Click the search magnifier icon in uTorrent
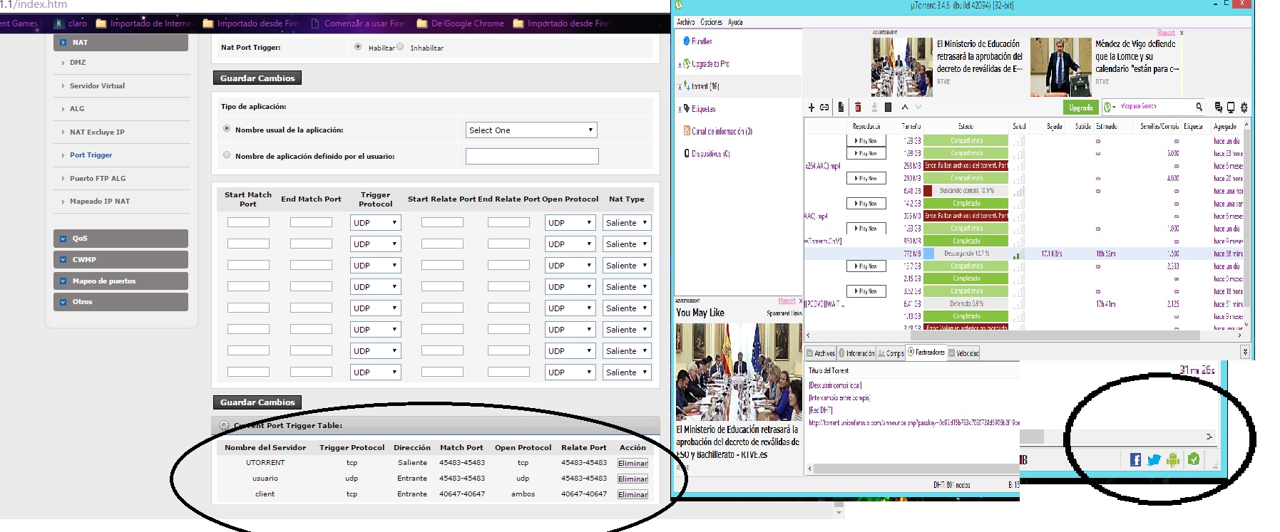The width and height of the screenshot is (1280, 532). point(1199,107)
